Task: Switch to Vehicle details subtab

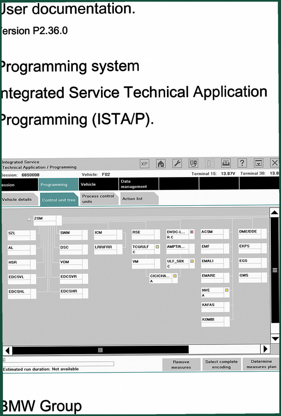Action: [19, 199]
